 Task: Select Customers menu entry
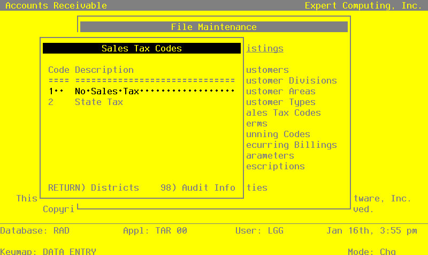pos(267,70)
